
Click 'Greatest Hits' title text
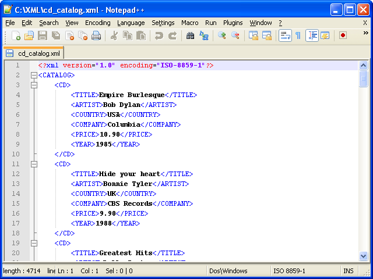point(126,253)
